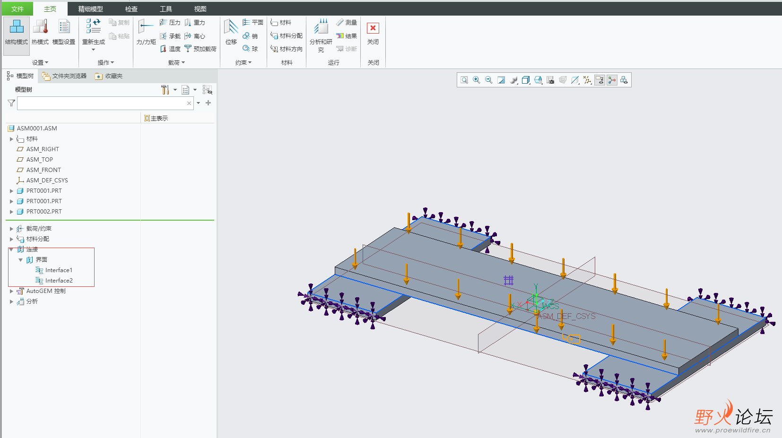Open the 结果 results viewer
The image size is (782, 438).
(x=347, y=36)
